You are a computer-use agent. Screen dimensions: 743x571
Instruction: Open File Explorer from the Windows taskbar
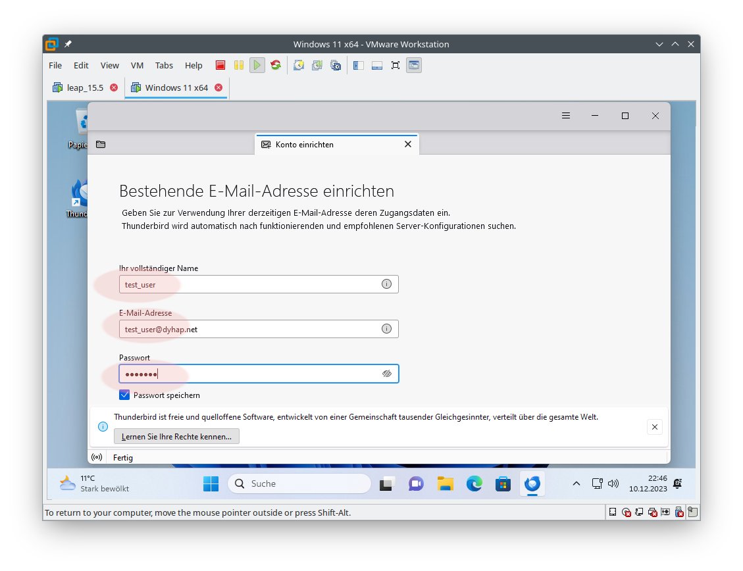click(446, 484)
